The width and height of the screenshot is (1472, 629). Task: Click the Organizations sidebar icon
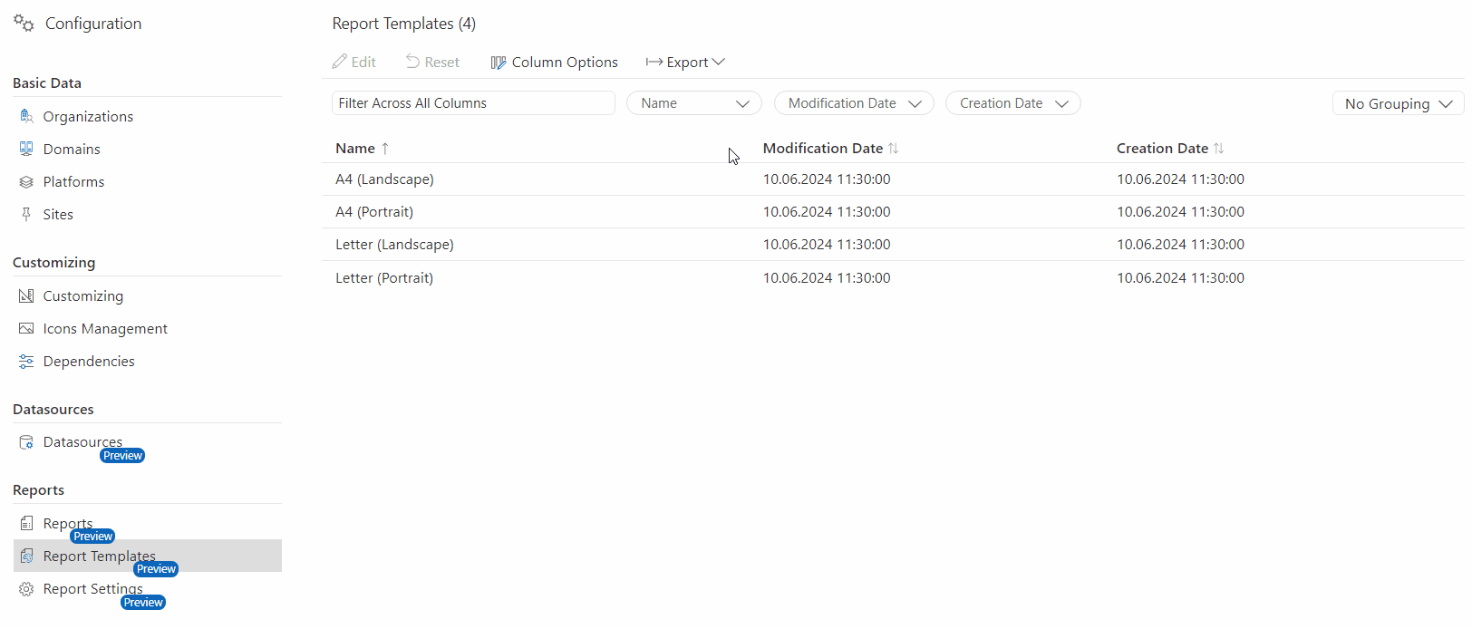(x=26, y=116)
